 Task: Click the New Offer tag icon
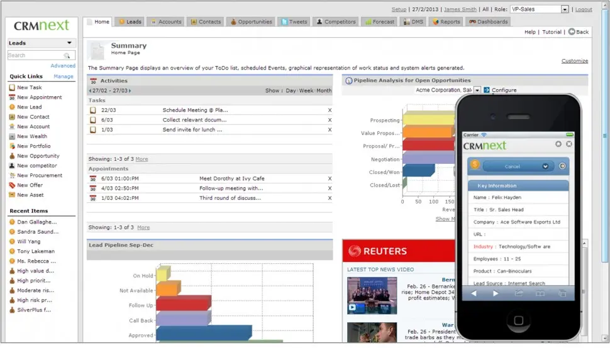[x=12, y=185]
